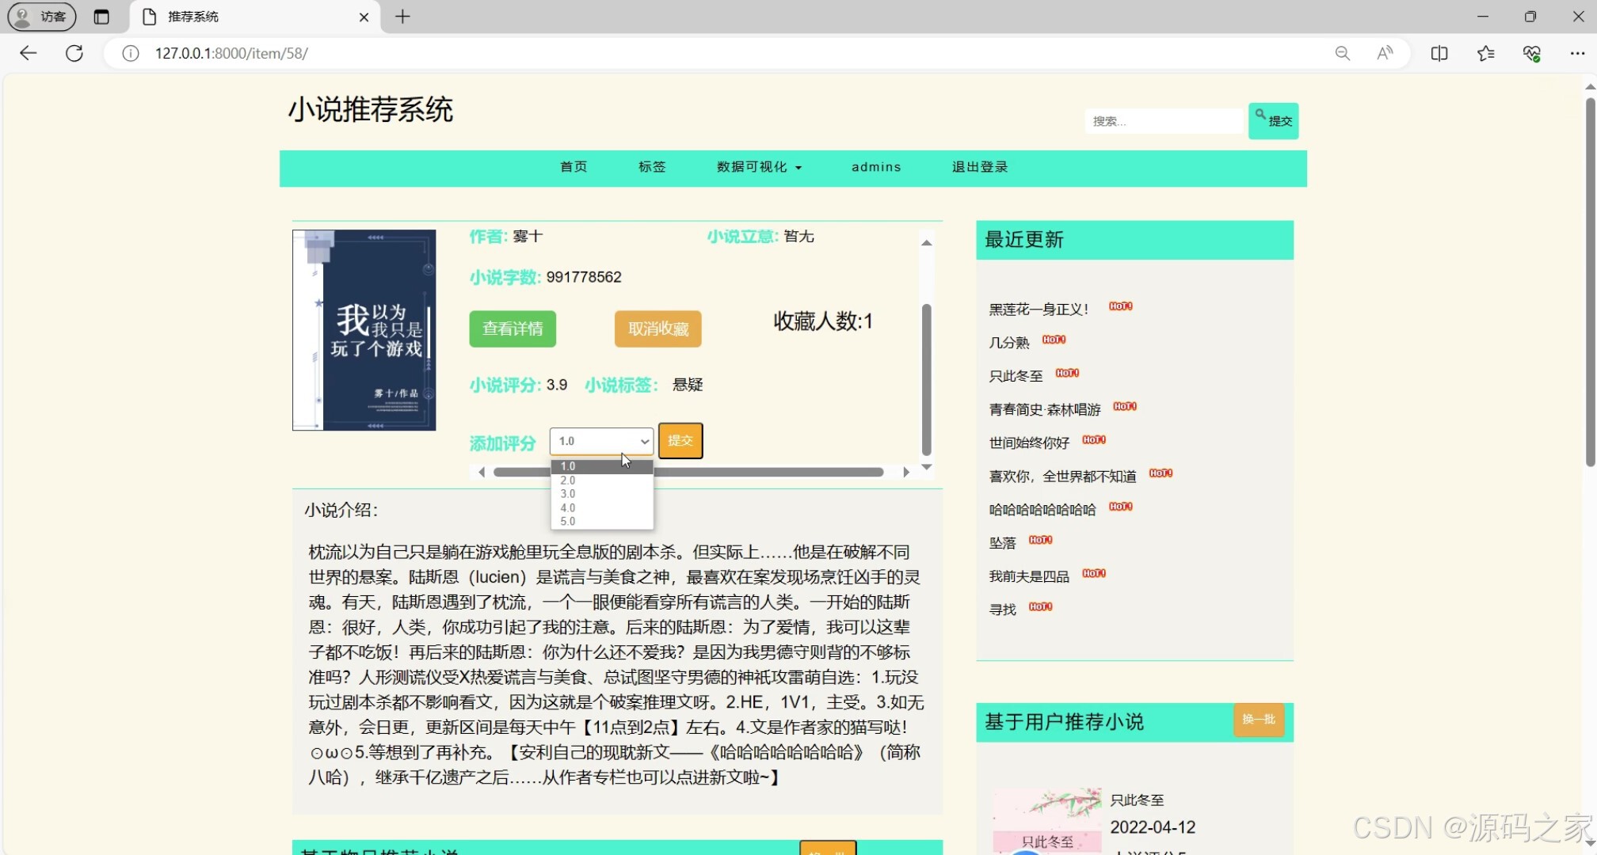This screenshot has height=855, width=1597.
Task: Click 取消收藏 to remove favorite
Action: coord(657,329)
